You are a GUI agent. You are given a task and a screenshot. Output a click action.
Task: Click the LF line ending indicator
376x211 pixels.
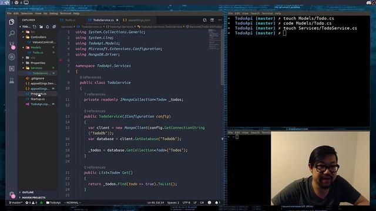click(x=195, y=203)
